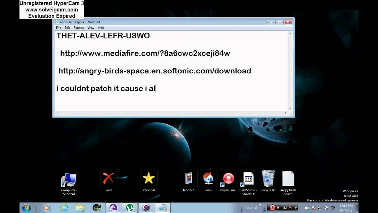Open the View menu in Notepad

click(91, 28)
